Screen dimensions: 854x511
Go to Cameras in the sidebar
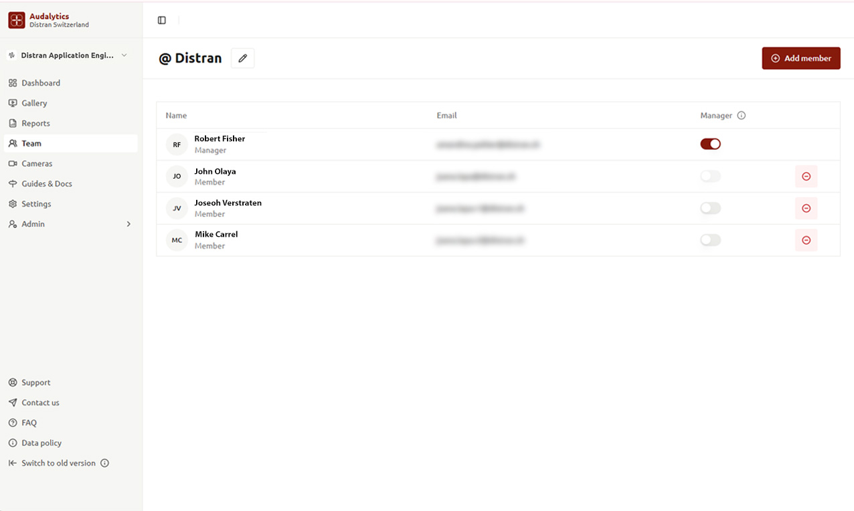[37, 163]
